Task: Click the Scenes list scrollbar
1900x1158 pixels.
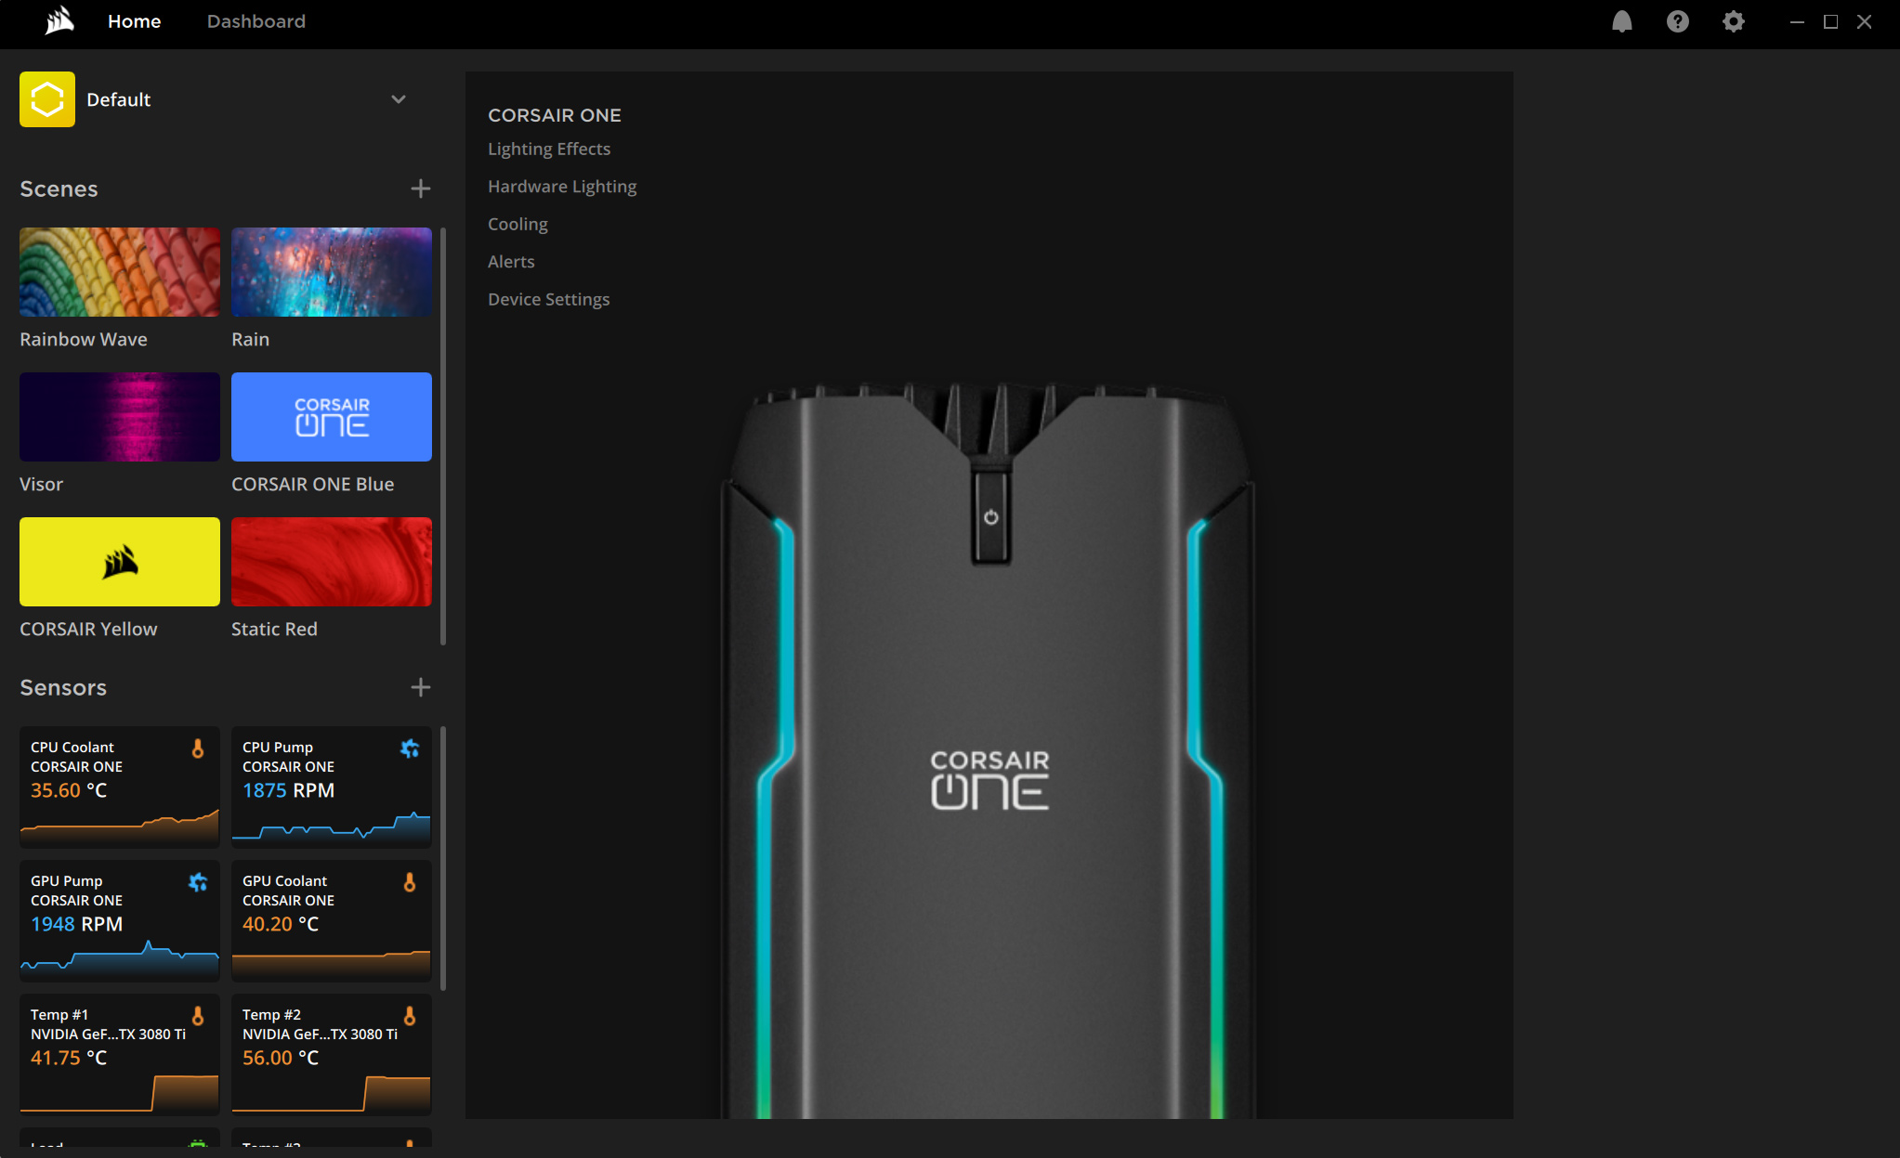Action: click(443, 436)
